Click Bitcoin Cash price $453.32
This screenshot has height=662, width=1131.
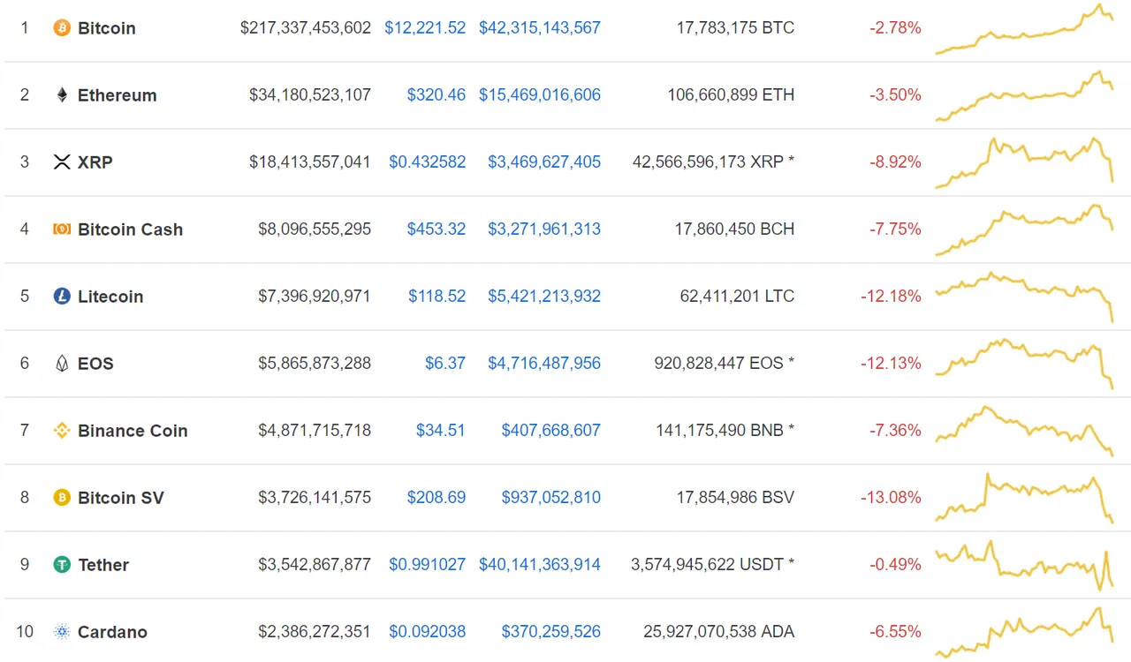tap(436, 229)
